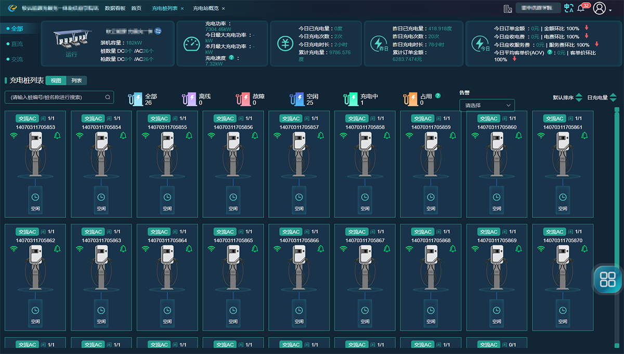Expand the user avatar account menu
This screenshot has height=354, width=624.
tap(602, 8)
